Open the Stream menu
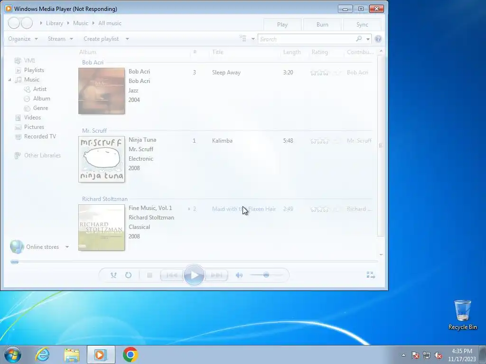This screenshot has height=364, width=486. pyautogui.click(x=60, y=39)
